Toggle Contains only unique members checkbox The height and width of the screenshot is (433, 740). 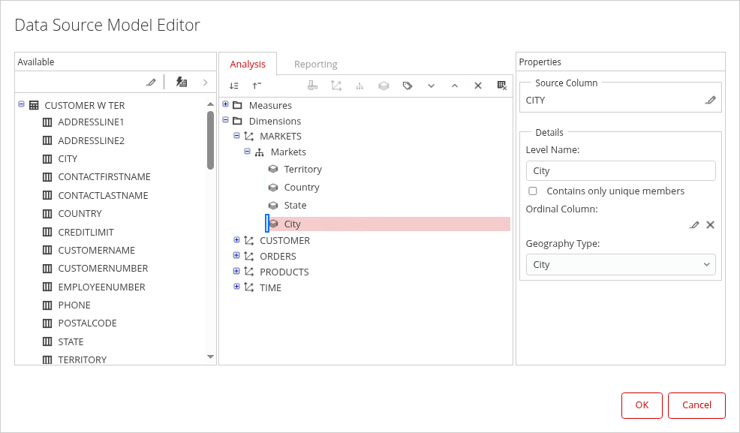(533, 191)
